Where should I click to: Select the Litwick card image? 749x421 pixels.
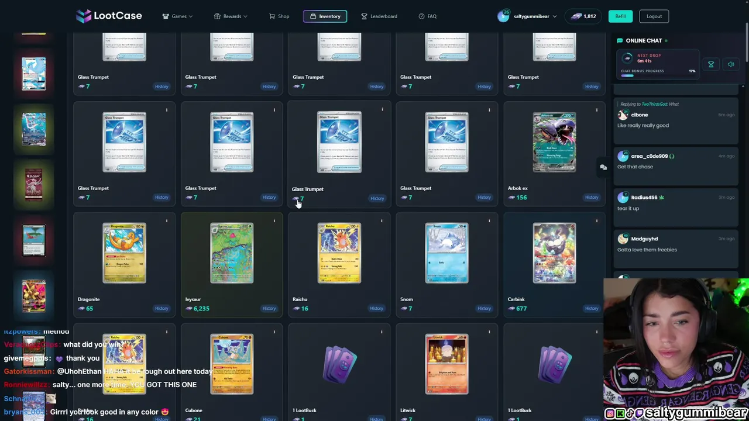pyautogui.click(x=446, y=364)
